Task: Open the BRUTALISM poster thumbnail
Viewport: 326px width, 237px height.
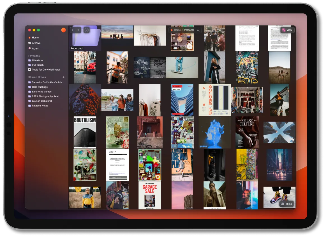Action: 85,132
